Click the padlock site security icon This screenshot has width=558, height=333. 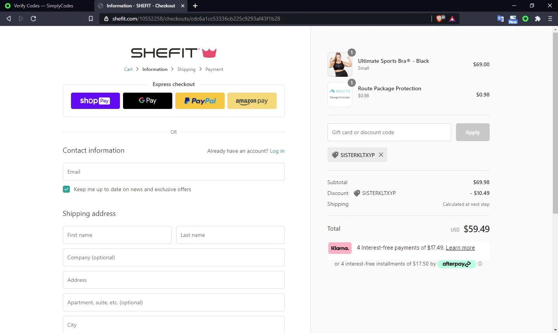coord(106,19)
